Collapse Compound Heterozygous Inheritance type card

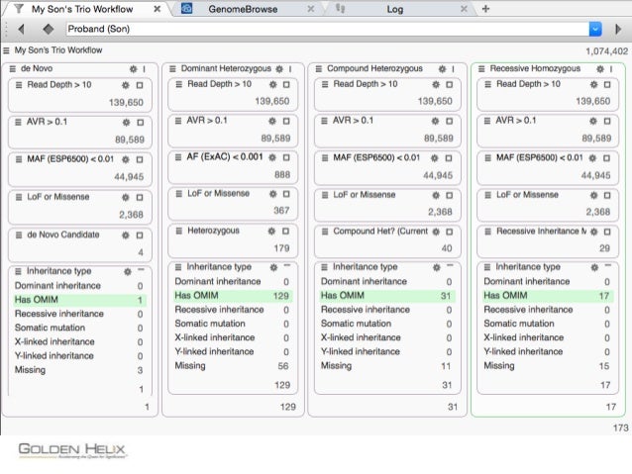pyautogui.click(x=450, y=265)
